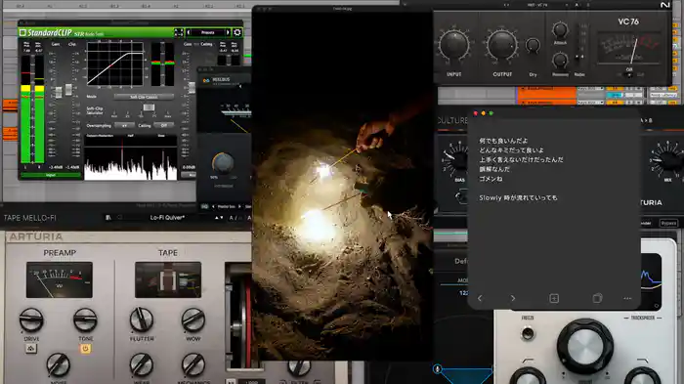The width and height of the screenshot is (684, 384).
Task: Open StandardCLIP Mode selector Soft Clip Classic
Action: (144, 97)
